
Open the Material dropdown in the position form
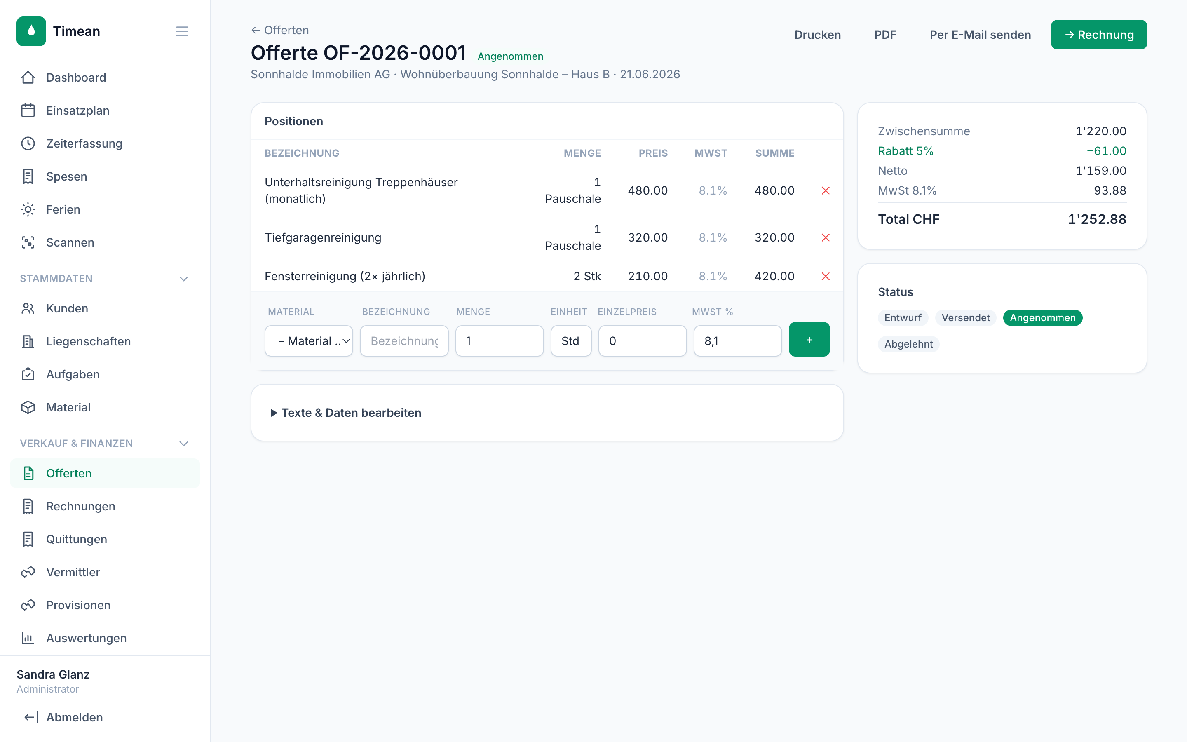click(x=309, y=341)
